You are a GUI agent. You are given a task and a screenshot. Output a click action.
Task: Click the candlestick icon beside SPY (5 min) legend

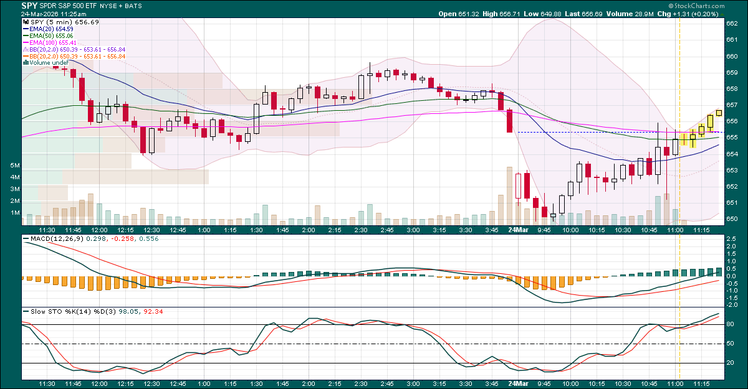click(x=26, y=21)
